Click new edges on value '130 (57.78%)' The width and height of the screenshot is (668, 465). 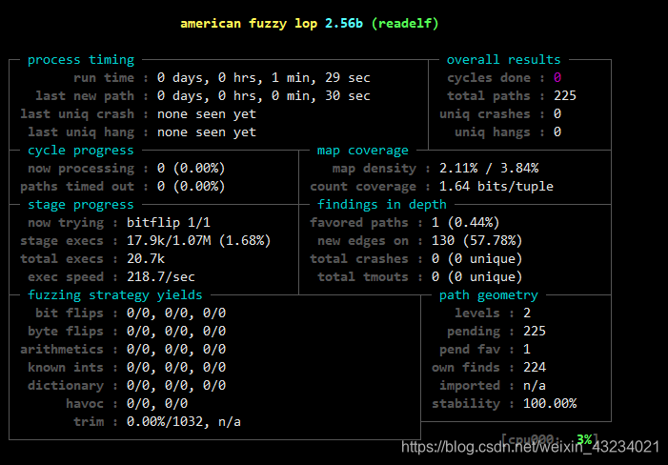[x=477, y=240]
